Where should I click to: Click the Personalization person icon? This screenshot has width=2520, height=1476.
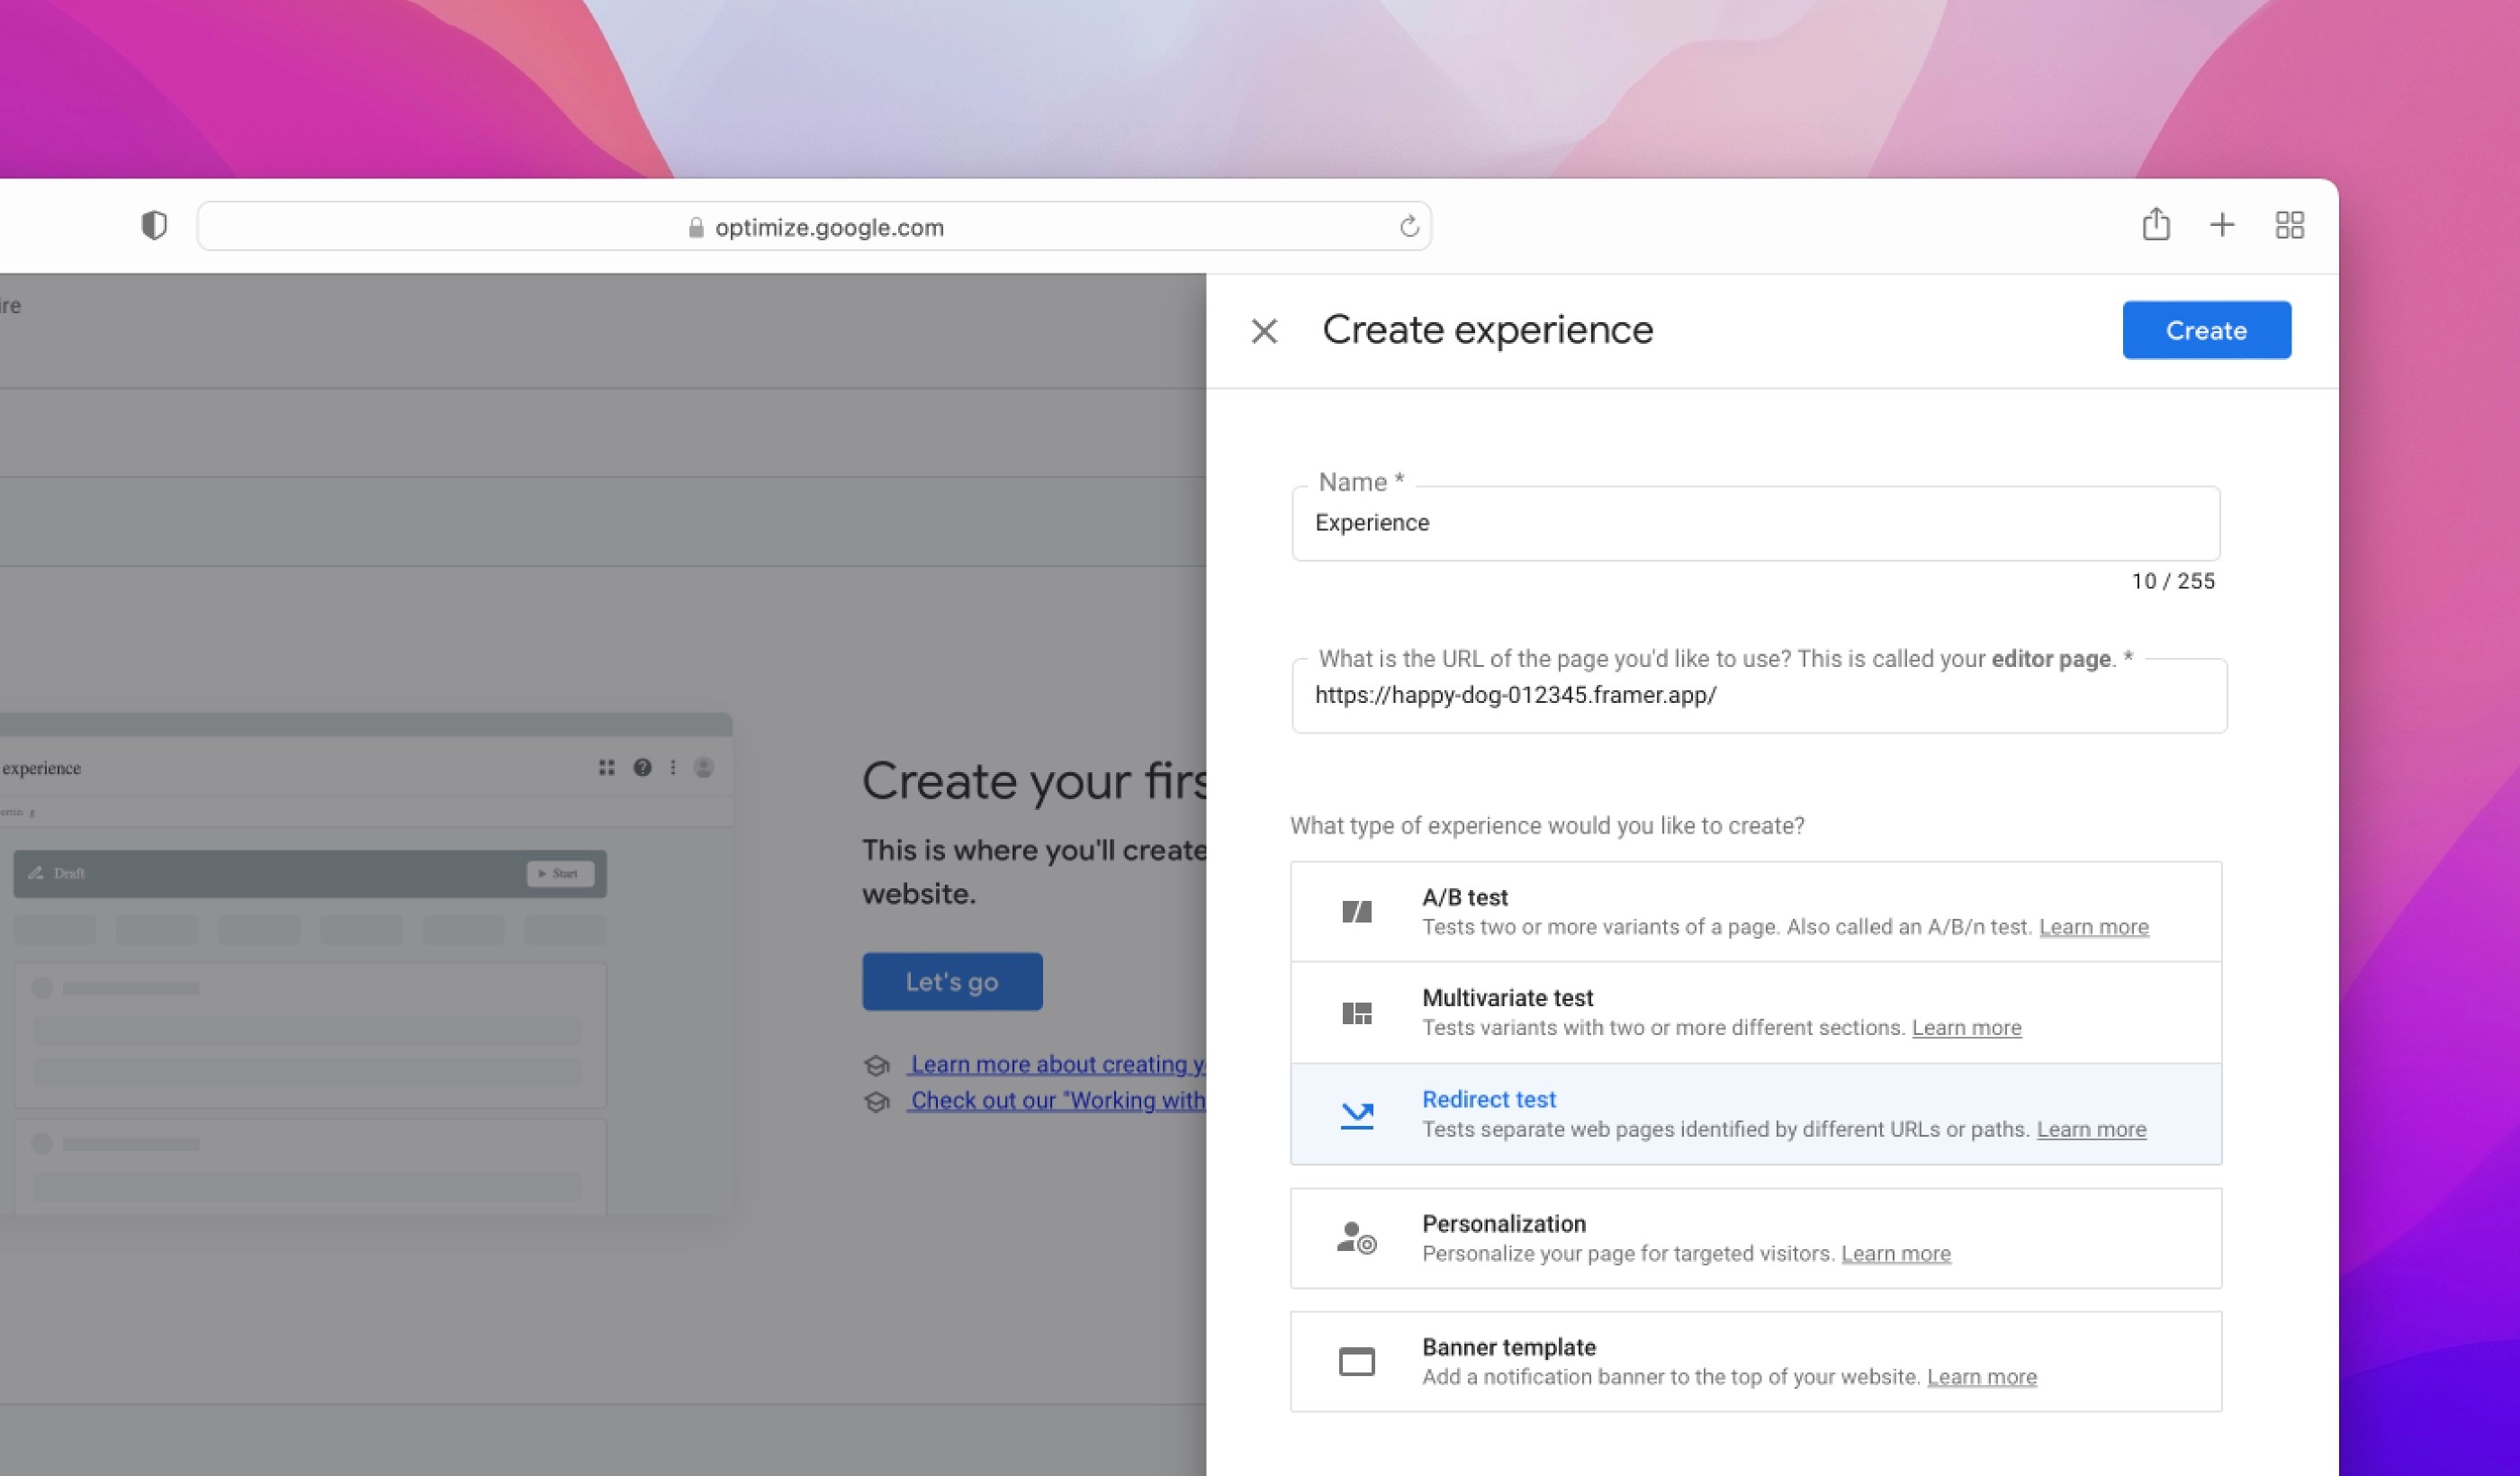[1356, 1238]
